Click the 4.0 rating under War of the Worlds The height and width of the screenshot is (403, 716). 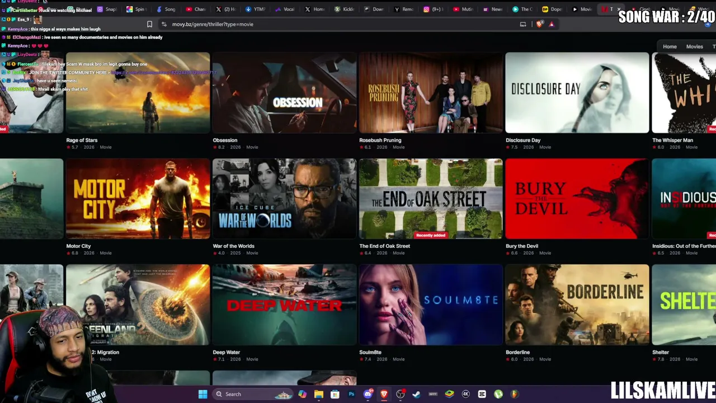click(x=219, y=253)
